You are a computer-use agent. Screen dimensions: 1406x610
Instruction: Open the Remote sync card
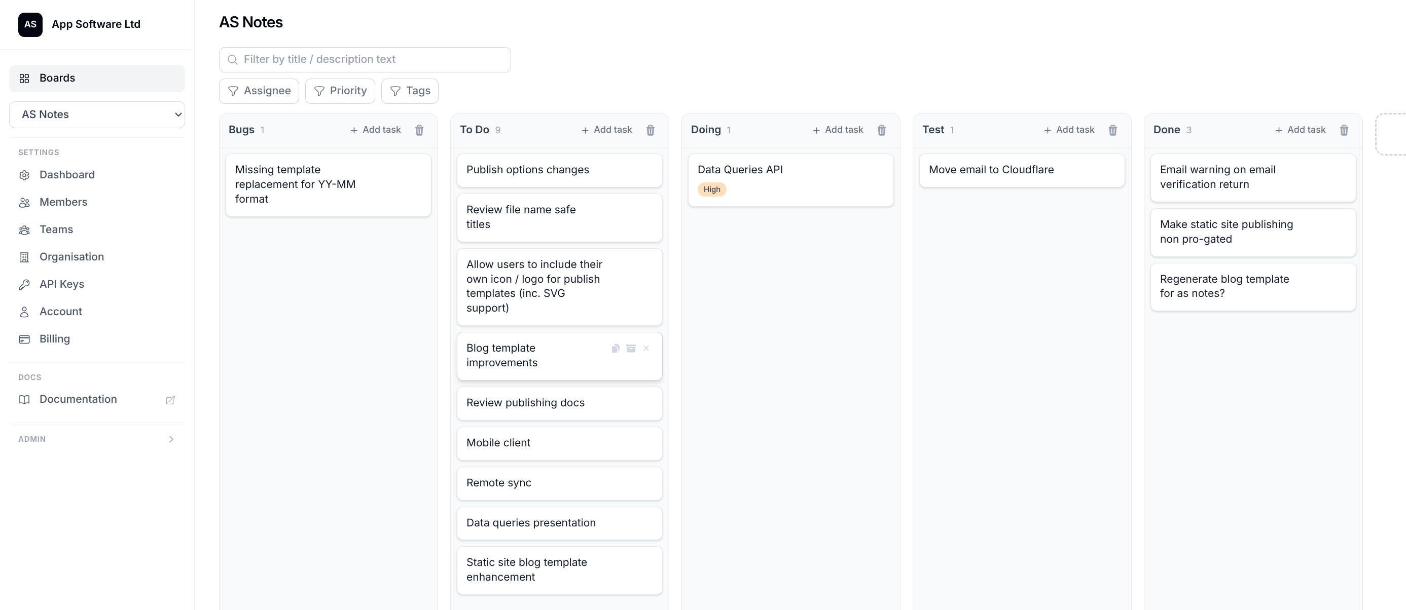[559, 483]
